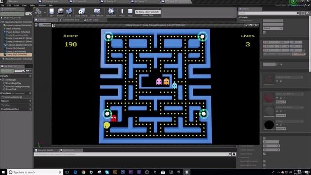
Task: Switch to the Viewport tab
Action: tap(46, 20)
